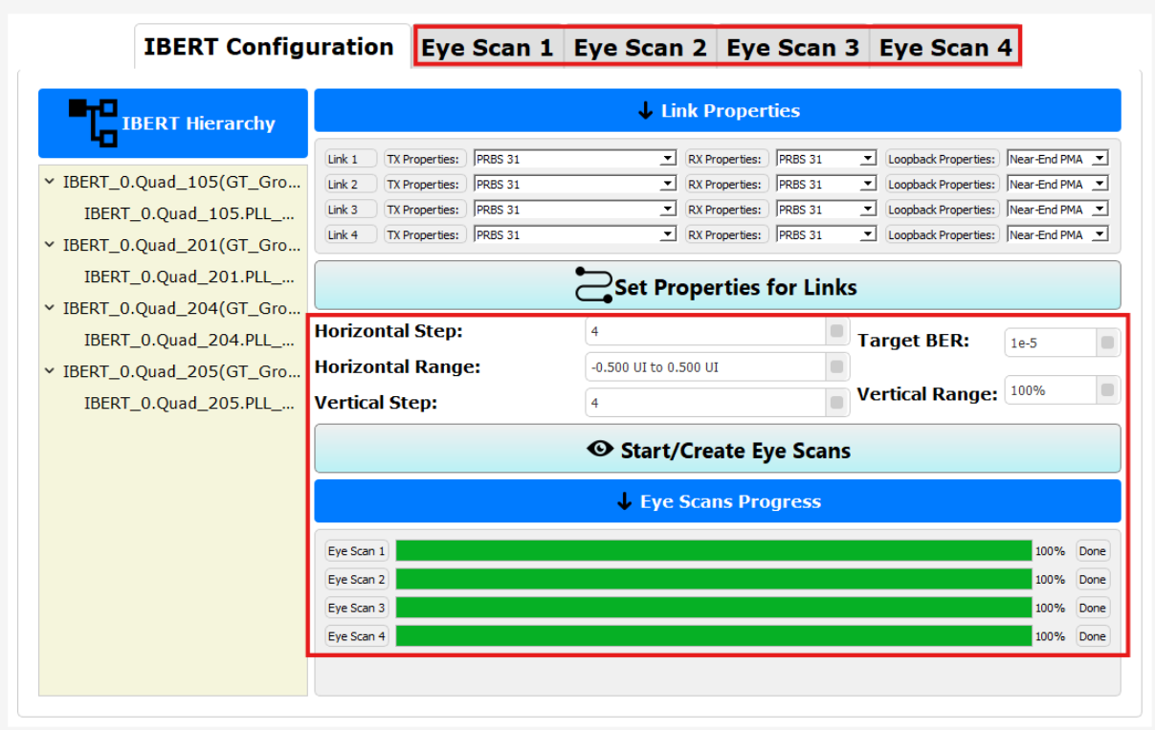This screenshot has height=731, width=1155.
Task: Switch to the Eye Scan 3 tab
Action: tap(792, 47)
